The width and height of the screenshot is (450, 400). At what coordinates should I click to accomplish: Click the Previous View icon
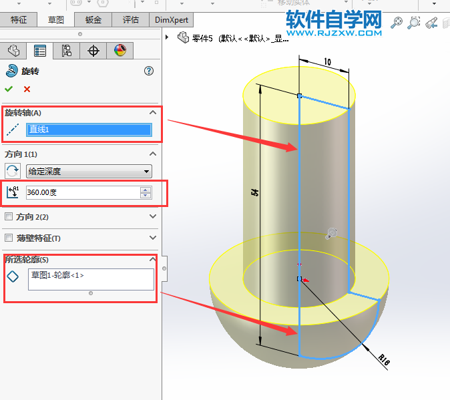[x=431, y=23]
